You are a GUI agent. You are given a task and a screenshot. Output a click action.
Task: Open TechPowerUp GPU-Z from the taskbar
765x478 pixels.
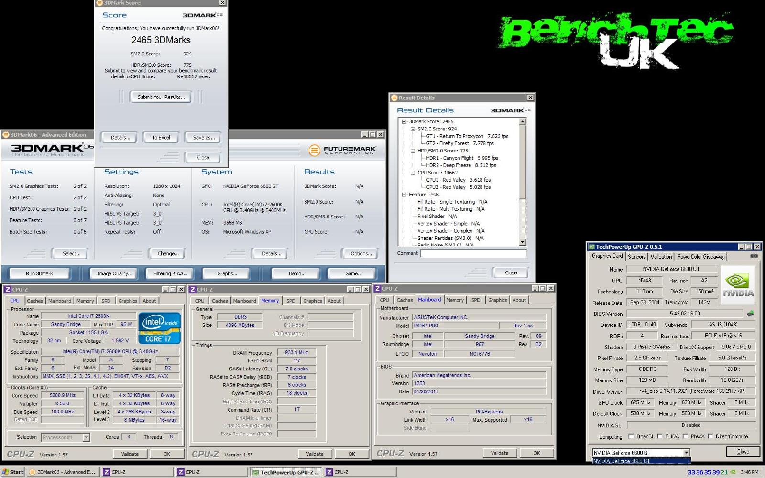[286, 472]
